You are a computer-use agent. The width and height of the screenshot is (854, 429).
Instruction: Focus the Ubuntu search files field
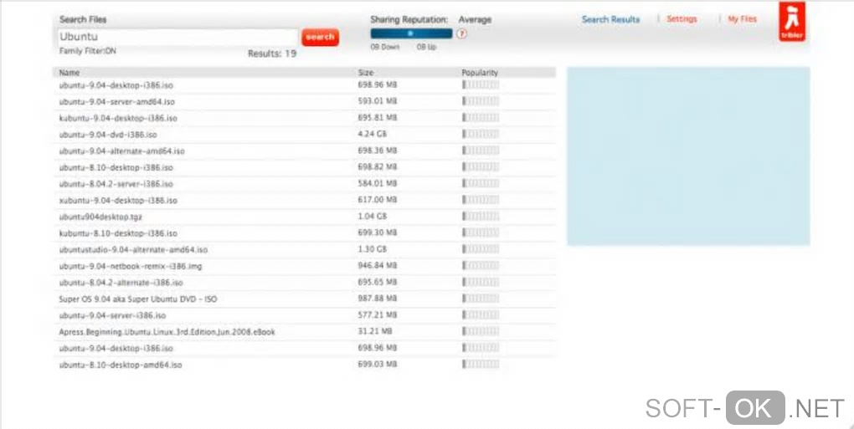coord(178,37)
